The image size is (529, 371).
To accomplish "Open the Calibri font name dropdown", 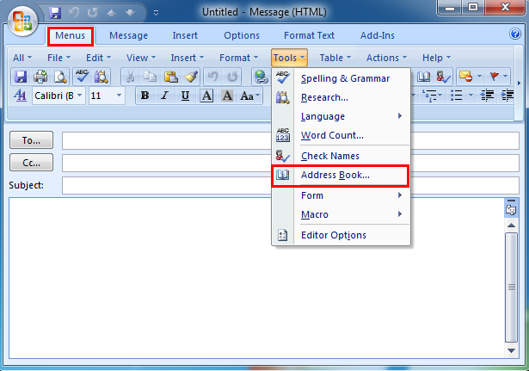I will 58,96.
